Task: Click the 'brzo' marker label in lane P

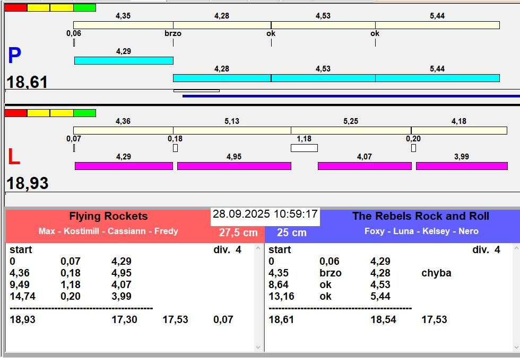Action: coord(173,33)
